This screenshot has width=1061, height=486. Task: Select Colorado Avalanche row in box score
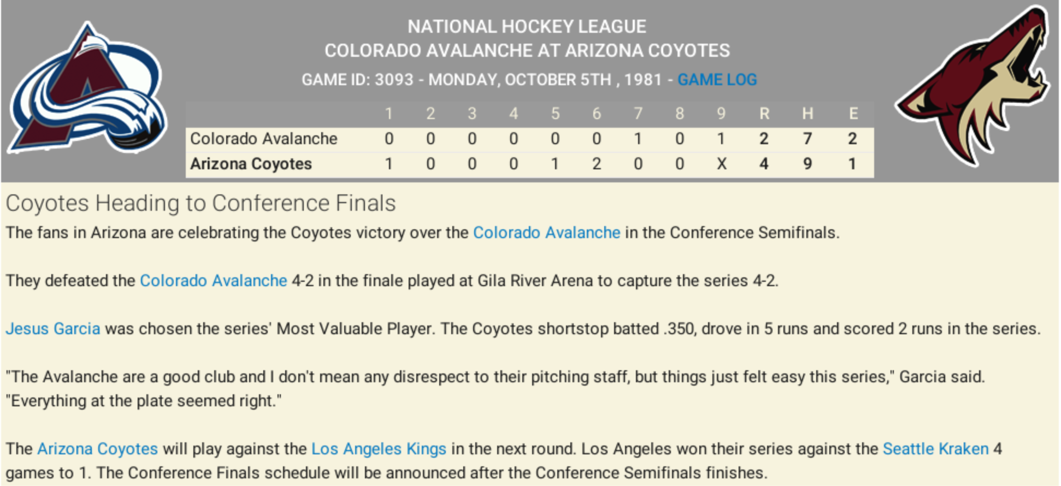click(x=263, y=139)
